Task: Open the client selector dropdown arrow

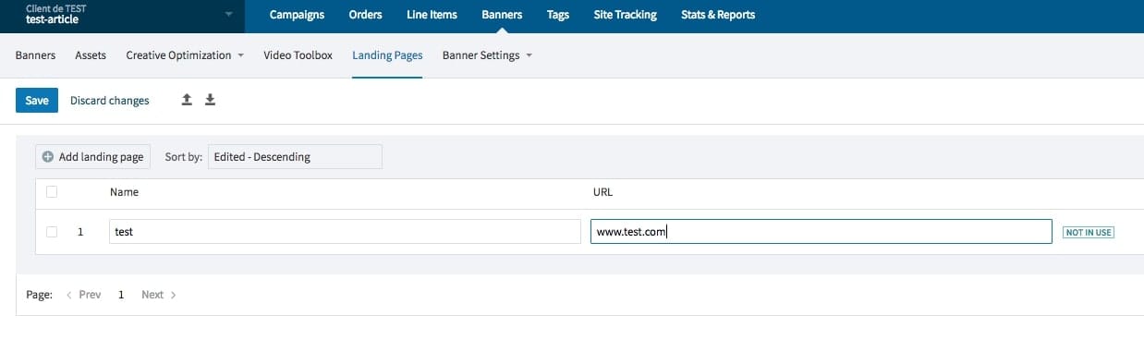Action: click(x=228, y=15)
